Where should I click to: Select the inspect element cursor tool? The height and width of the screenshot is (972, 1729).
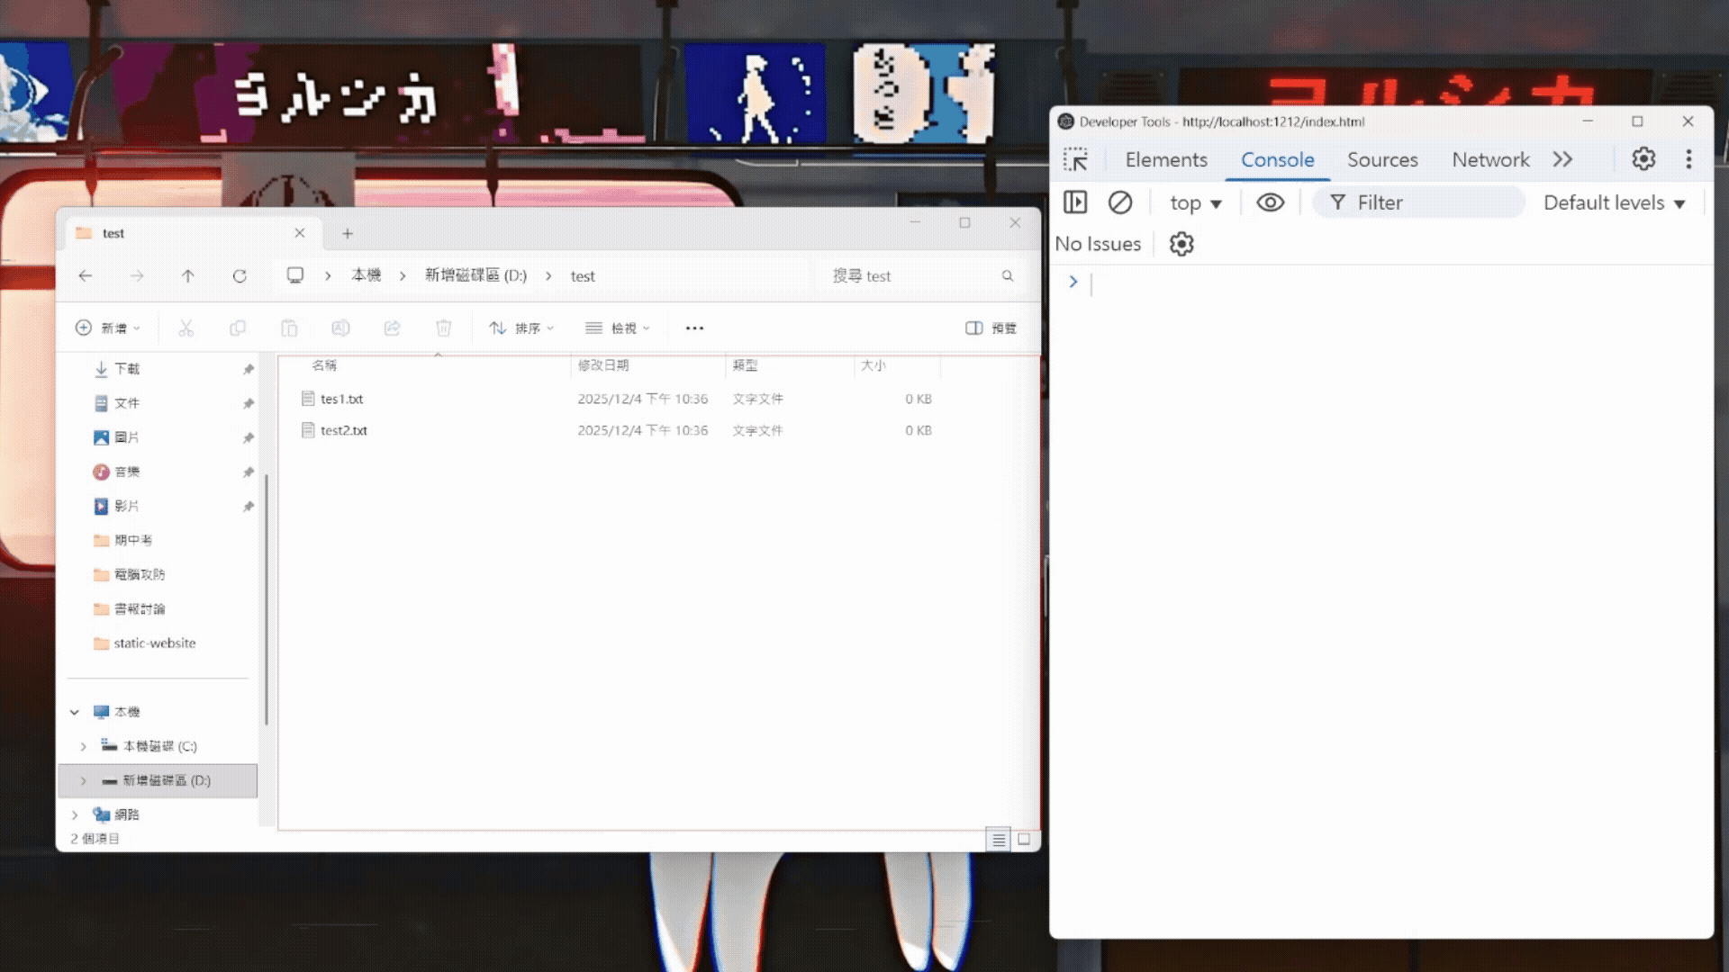pos(1077,159)
